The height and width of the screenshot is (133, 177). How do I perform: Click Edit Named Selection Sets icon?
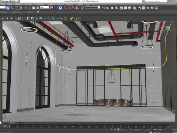[83, 8]
